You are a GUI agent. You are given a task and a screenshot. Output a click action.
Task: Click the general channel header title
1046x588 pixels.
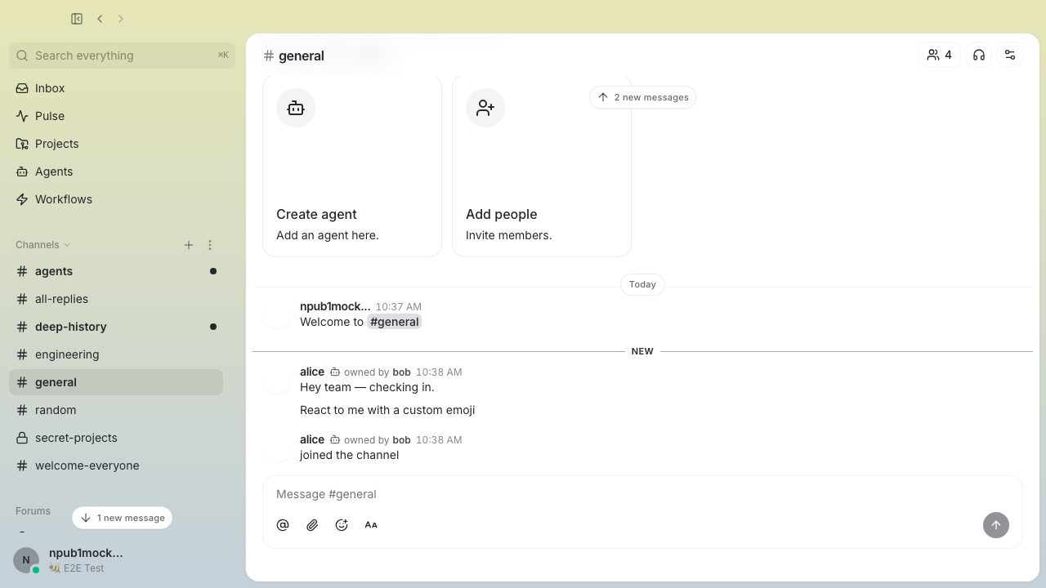[x=302, y=56]
